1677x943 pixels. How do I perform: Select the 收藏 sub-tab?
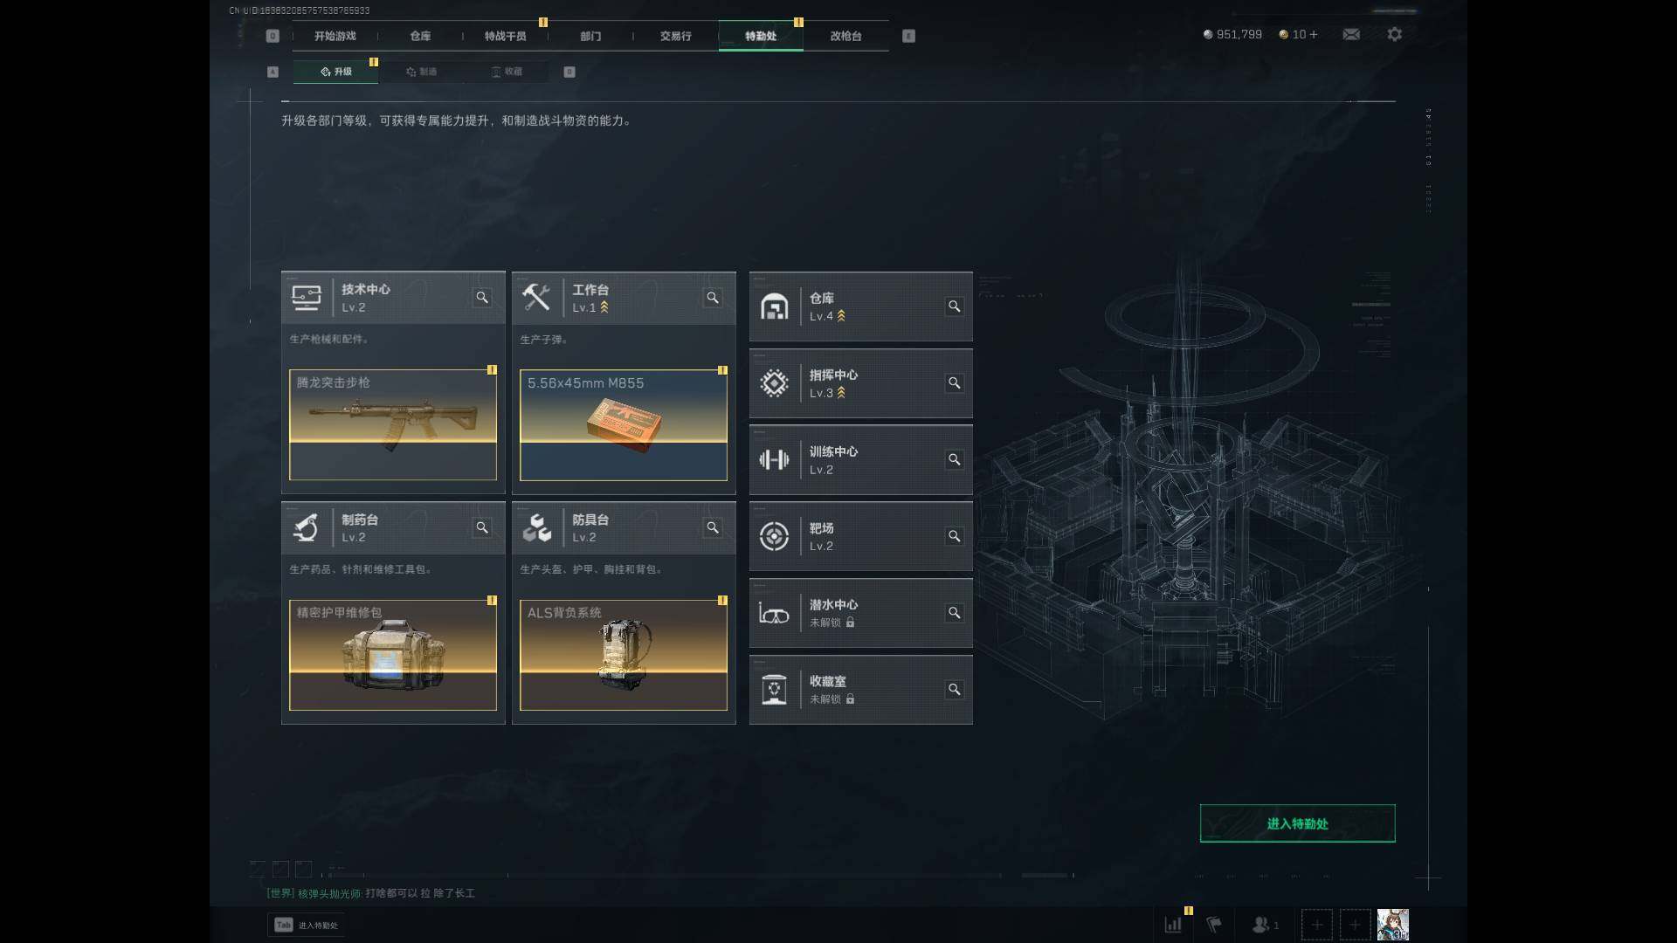click(507, 72)
